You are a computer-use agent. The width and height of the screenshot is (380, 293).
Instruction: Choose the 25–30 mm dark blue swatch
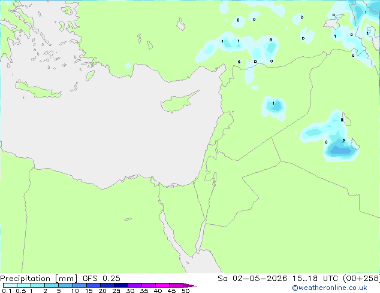tap(121, 285)
